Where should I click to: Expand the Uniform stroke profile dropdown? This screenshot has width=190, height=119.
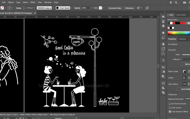(x=53, y=8)
